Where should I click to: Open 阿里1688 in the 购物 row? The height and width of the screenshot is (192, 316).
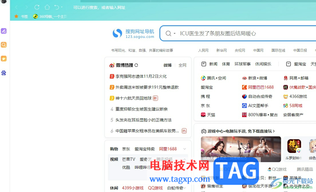(168, 149)
